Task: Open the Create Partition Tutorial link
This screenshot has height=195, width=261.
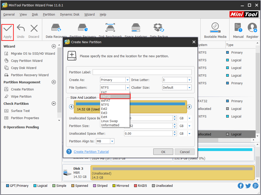Action: tap(91, 152)
